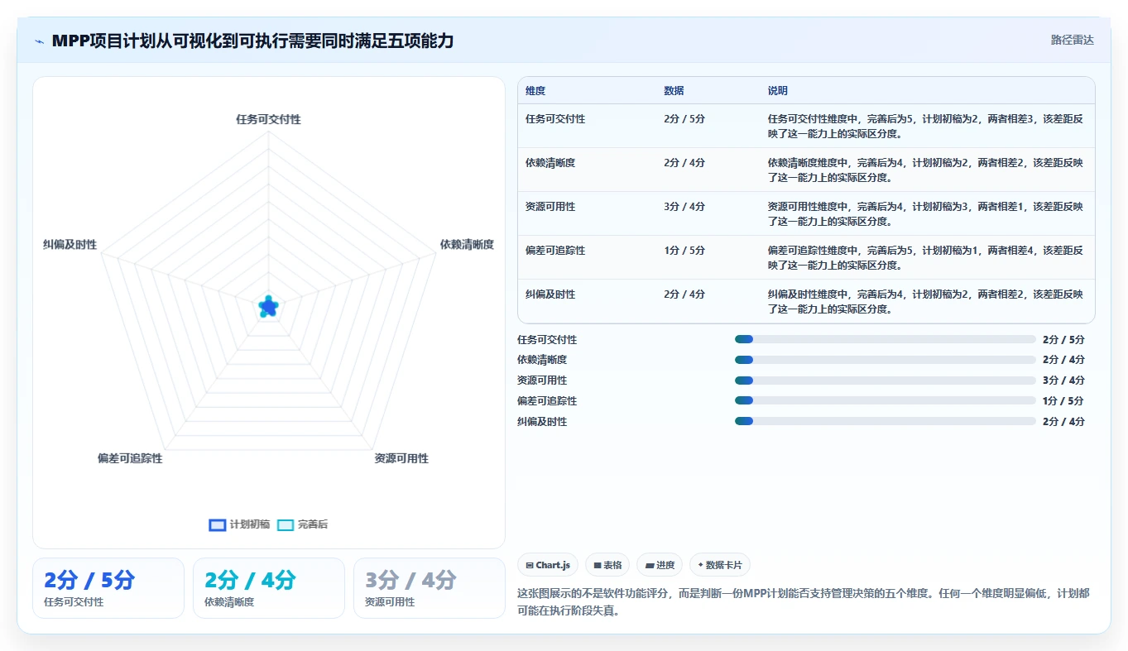This screenshot has width=1128, height=651.
Task: Click the 路径雷达 label in the header
Action: (x=1073, y=40)
